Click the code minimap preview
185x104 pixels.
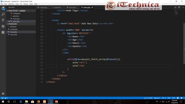(177, 12)
